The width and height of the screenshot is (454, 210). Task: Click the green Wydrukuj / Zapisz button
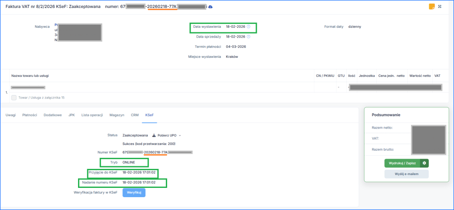coord(402,163)
